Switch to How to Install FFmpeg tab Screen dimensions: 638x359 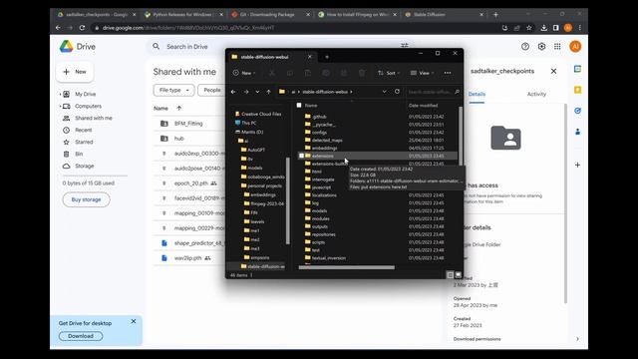pyautogui.click(x=357, y=15)
